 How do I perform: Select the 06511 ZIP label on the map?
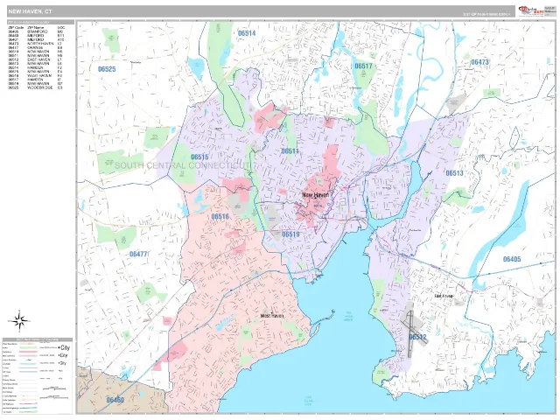pyautogui.click(x=290, y=151)
